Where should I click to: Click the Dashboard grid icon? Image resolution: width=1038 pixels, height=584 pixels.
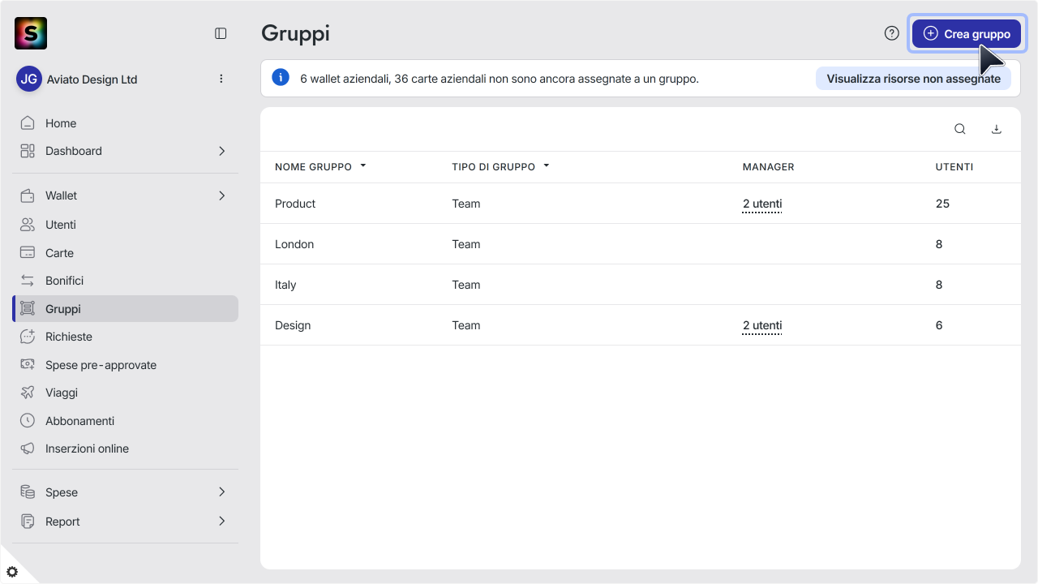click(x=28, y=151)
